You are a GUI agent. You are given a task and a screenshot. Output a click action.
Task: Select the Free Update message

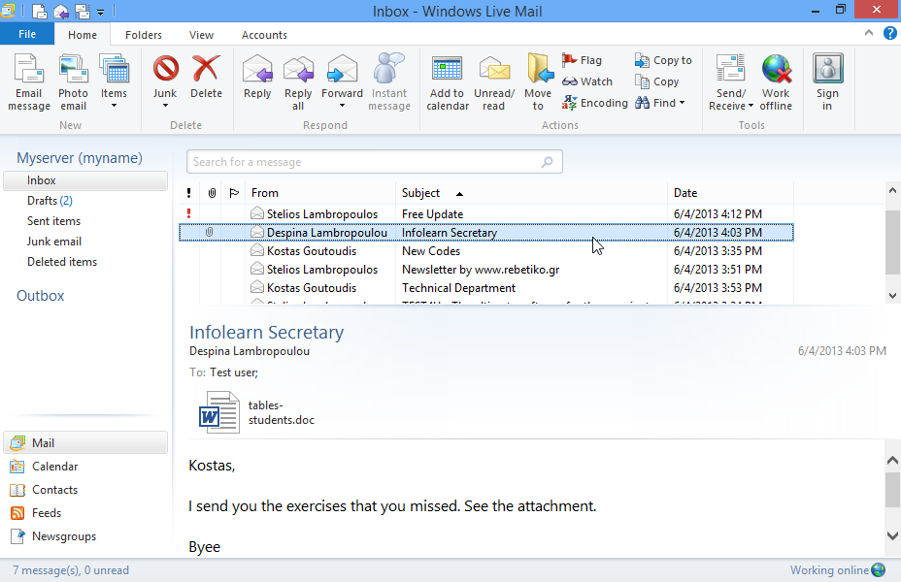[x=486, y=214]
